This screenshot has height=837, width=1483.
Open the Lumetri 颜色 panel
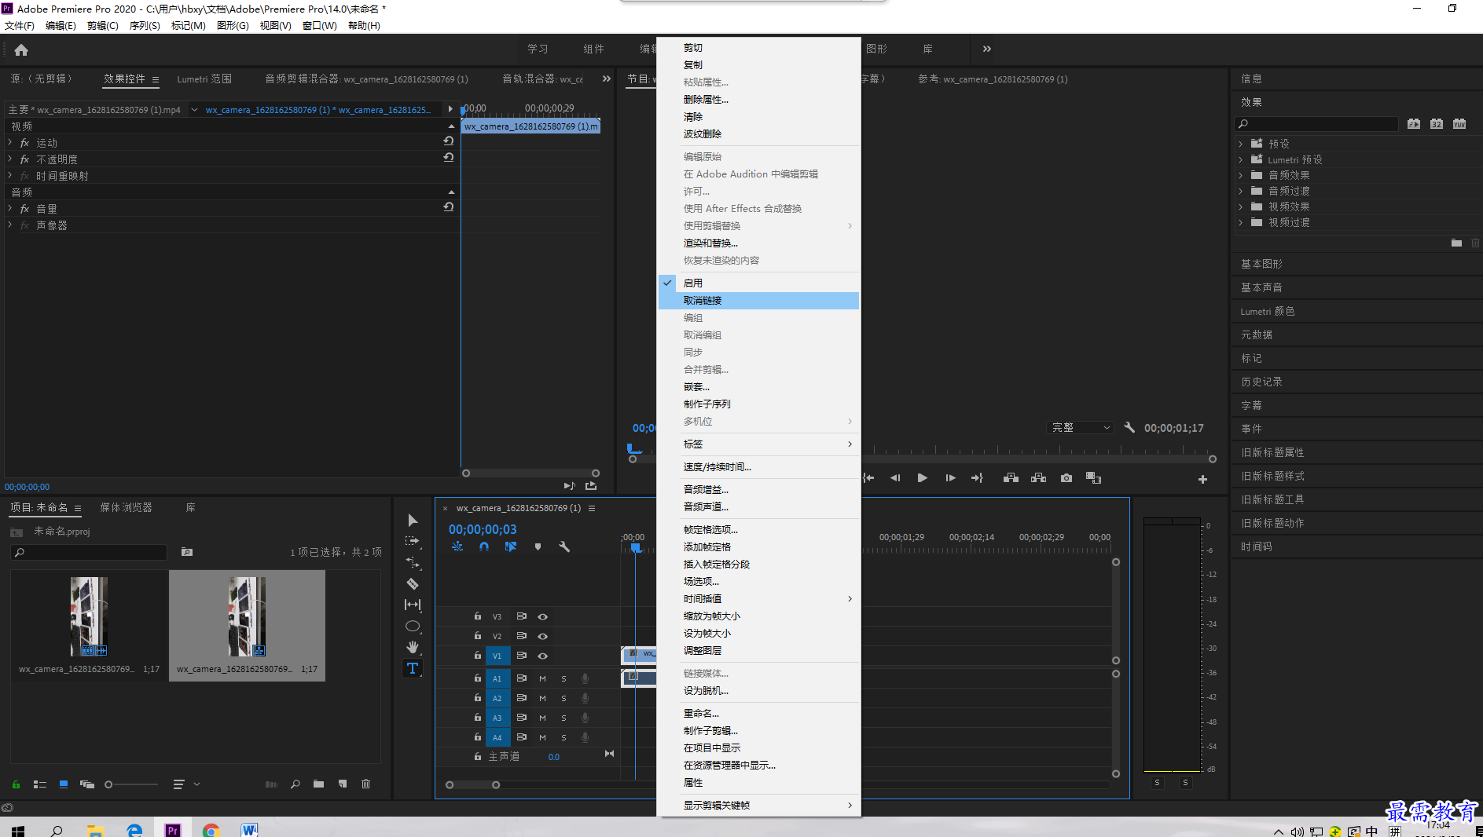1267,311
